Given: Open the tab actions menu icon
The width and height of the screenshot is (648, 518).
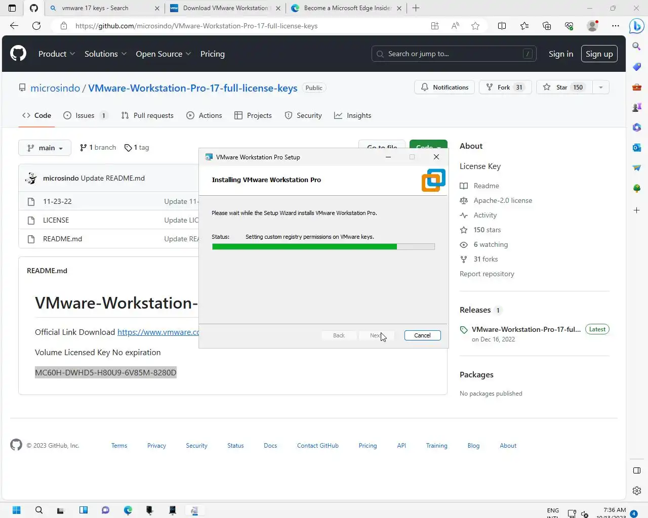Looking at the screenshot, I should (x=12, y=8).
